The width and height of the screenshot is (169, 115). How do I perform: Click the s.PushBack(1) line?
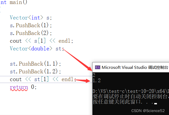(x=31, y=25)
